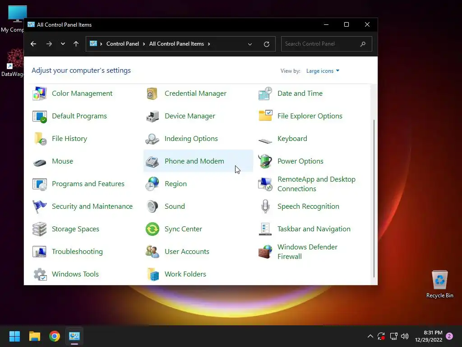Click Security and Maintenance flag icon
This screenshot has width=462, height=347.
click(x=40, y=206)
